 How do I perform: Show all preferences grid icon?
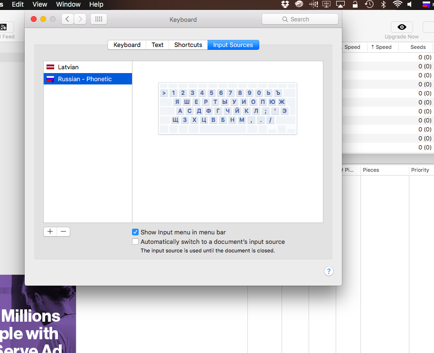click(99, 19)
